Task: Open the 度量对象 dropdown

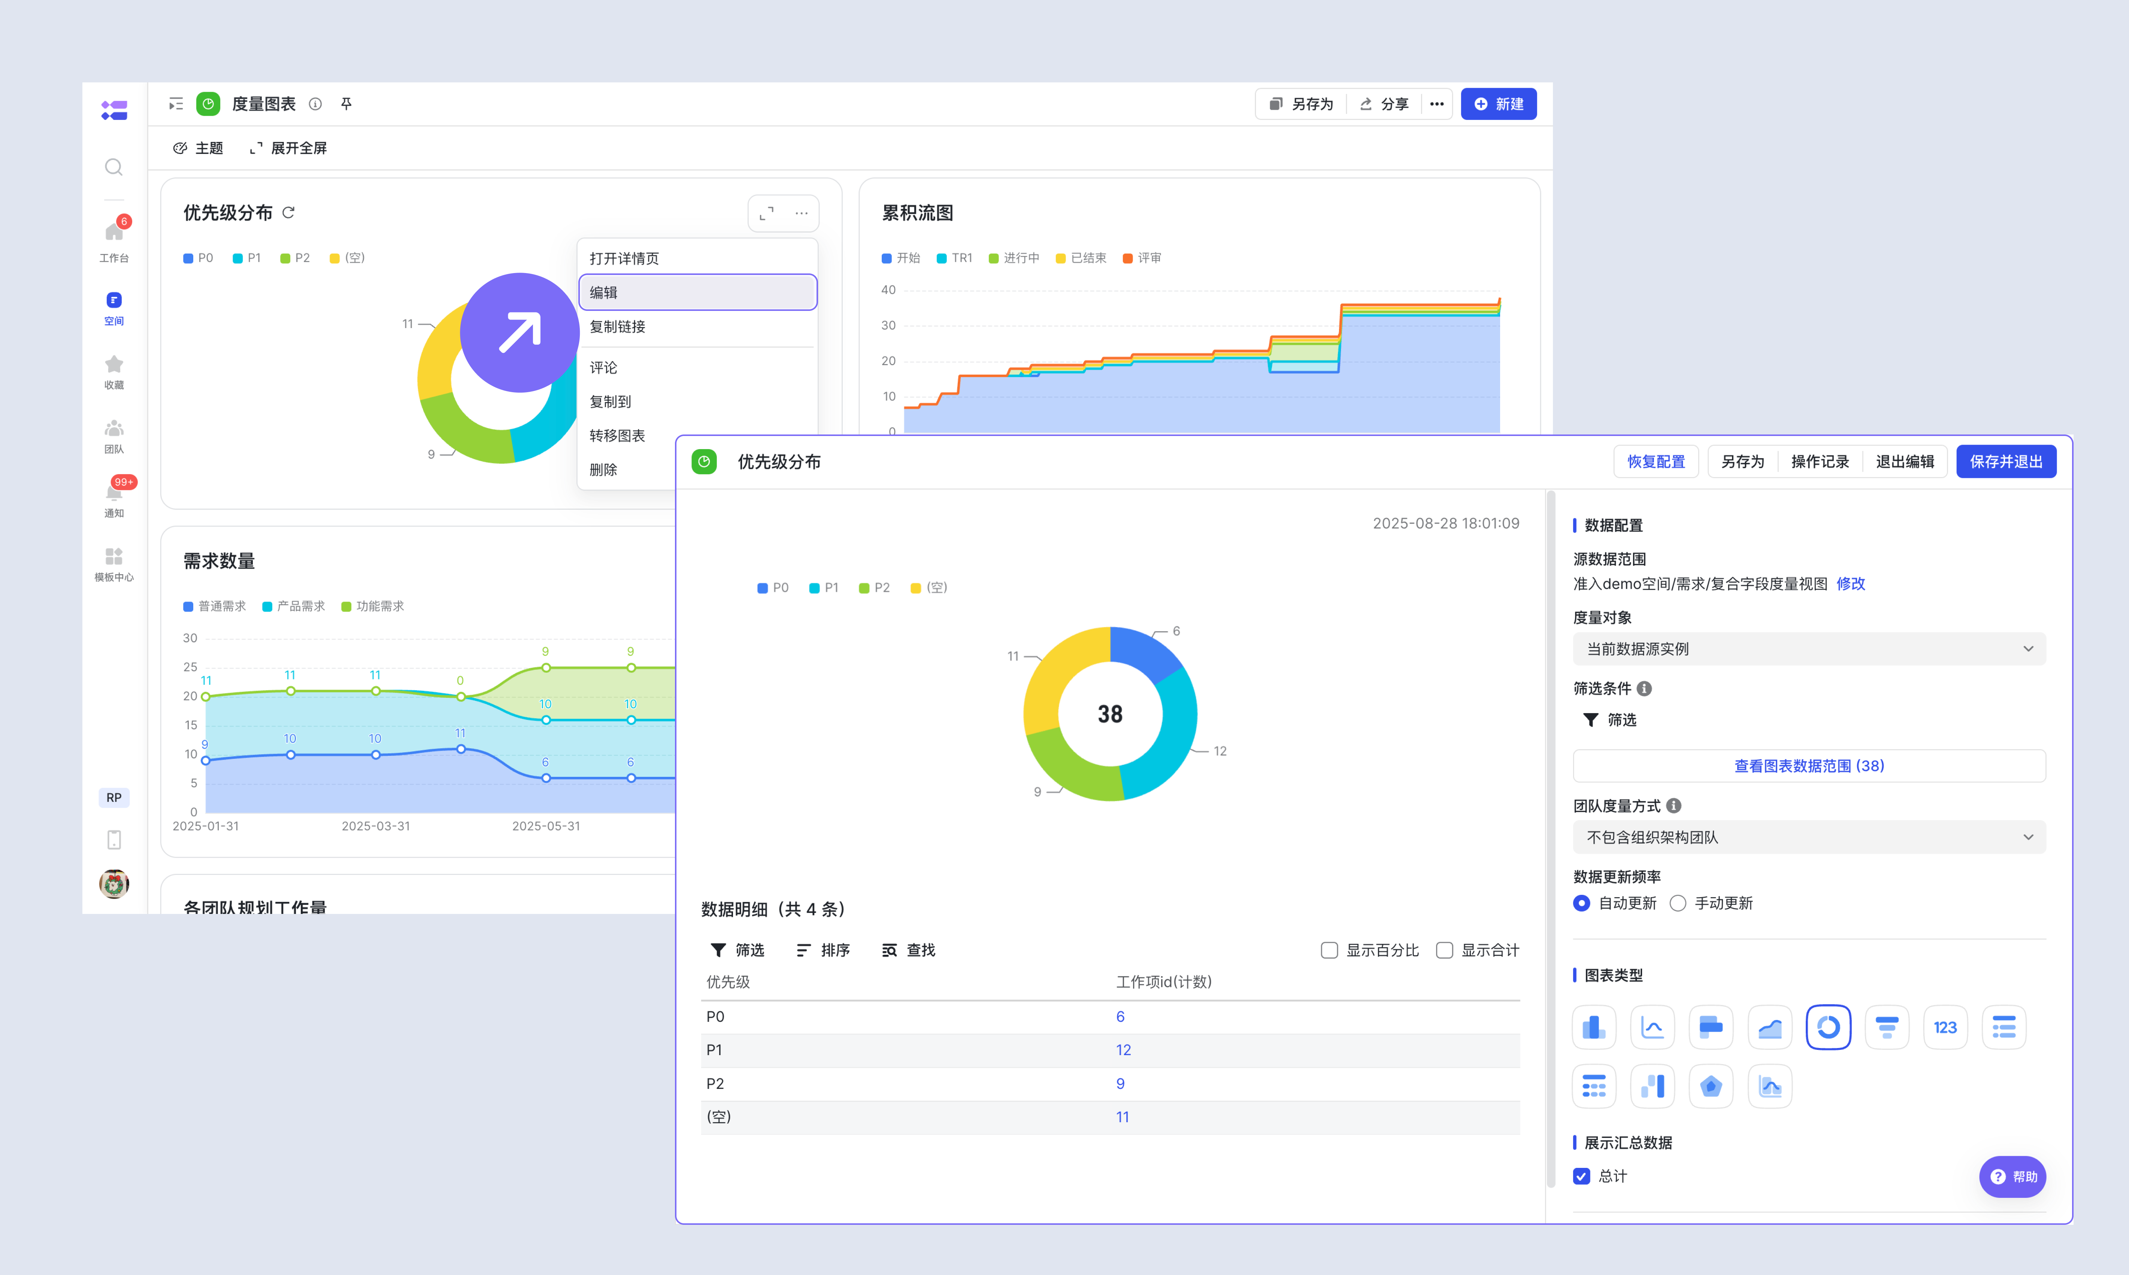Action: (1810, 649)
